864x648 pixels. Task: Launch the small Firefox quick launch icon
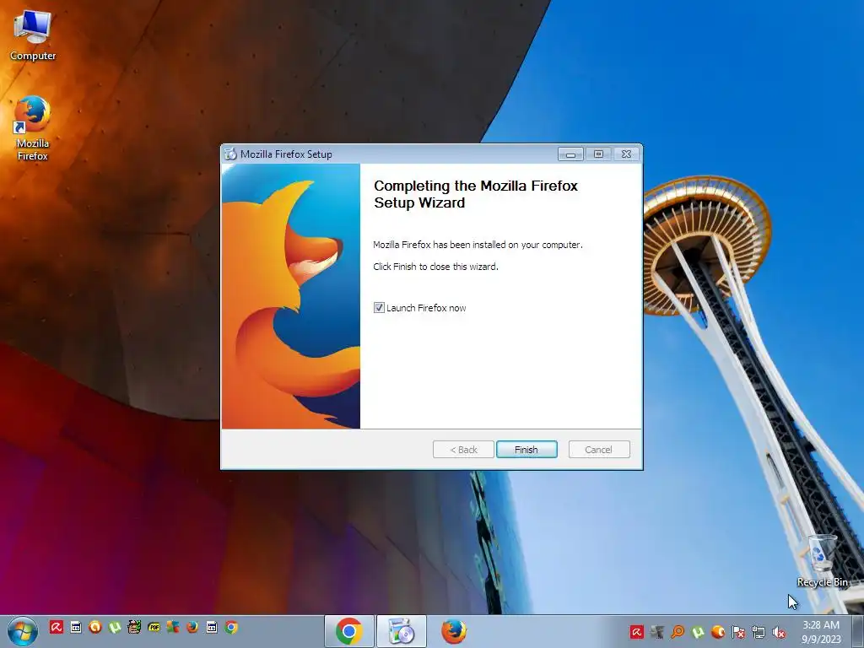click(192, 627)
